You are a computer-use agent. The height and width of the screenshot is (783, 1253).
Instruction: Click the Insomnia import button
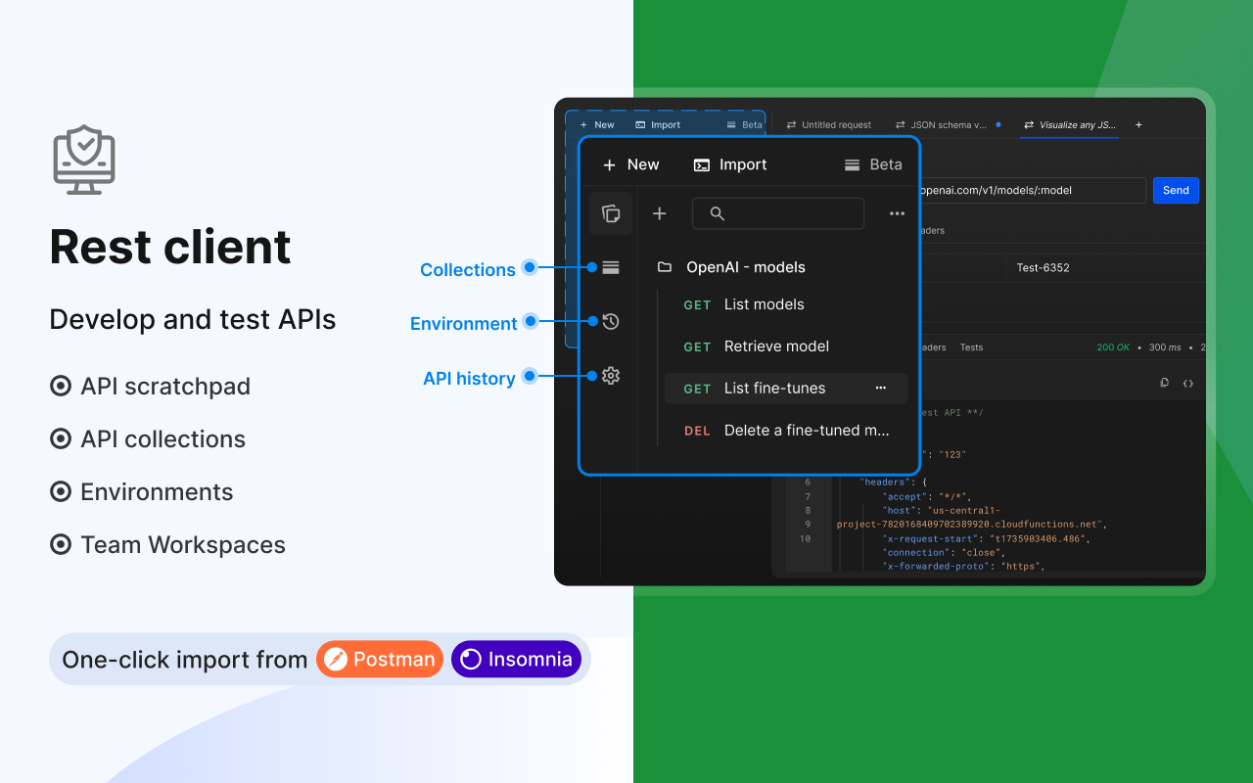(516, 659)
